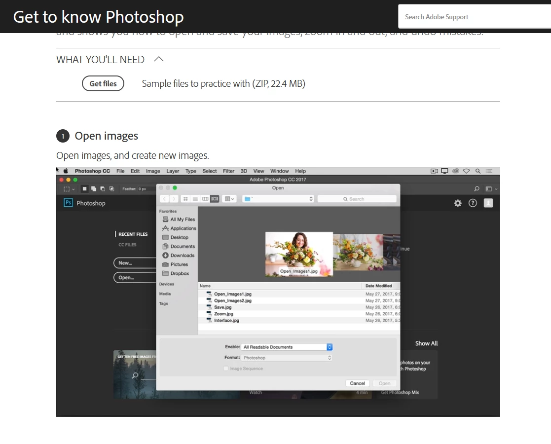Choose the New selection mode icon
This screenshot has height=444, width=551.
(x=84, y=189)
